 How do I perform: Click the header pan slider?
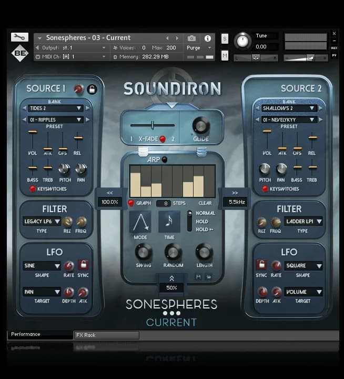(x=256, y=58)
